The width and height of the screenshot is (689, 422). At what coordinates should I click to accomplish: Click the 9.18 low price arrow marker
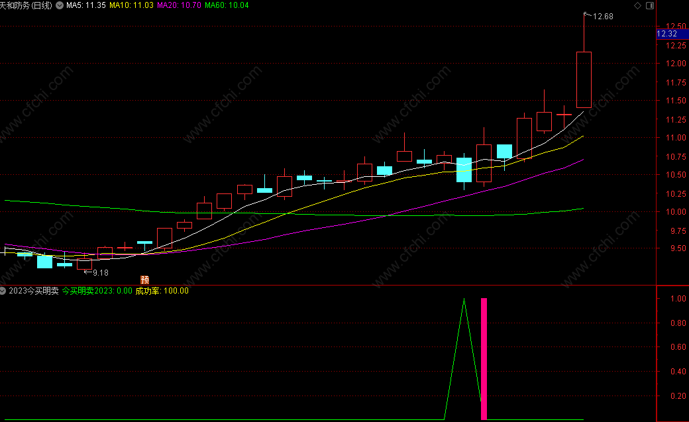click(x=96, y=272)
